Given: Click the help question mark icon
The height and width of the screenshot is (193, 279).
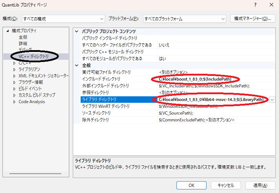Looking at the screenshot, I should pyautogui.click(x=255, y=5).
